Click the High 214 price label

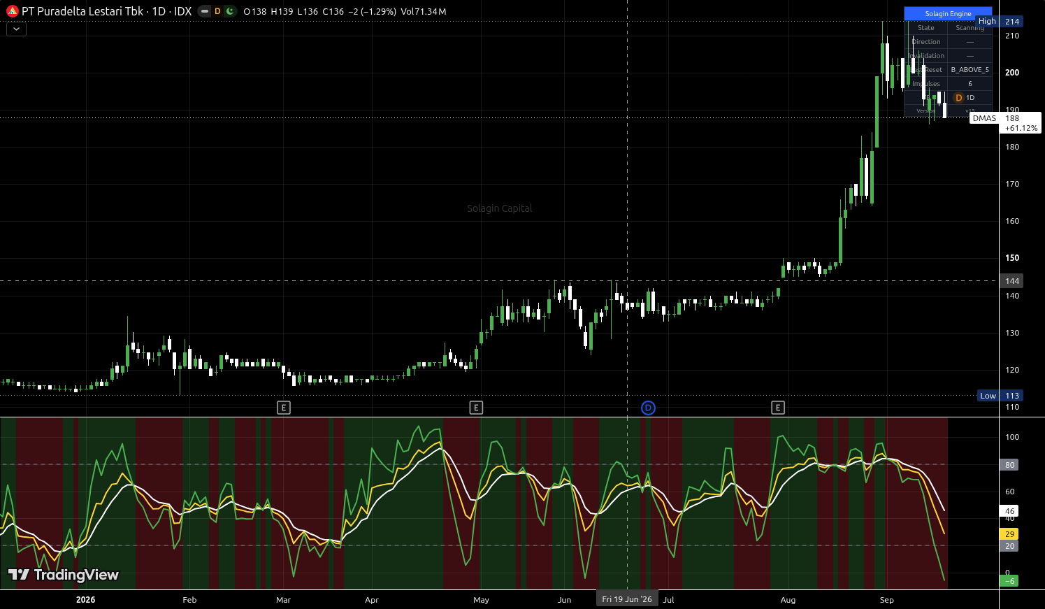tap(1000, 22)
